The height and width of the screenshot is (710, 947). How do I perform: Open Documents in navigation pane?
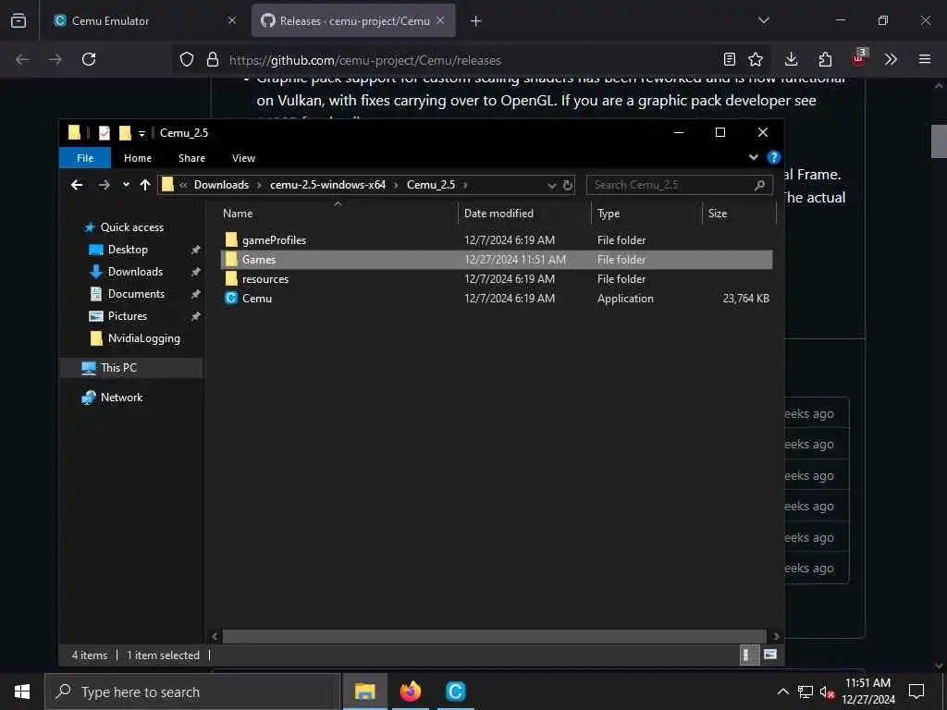point(136,294)
